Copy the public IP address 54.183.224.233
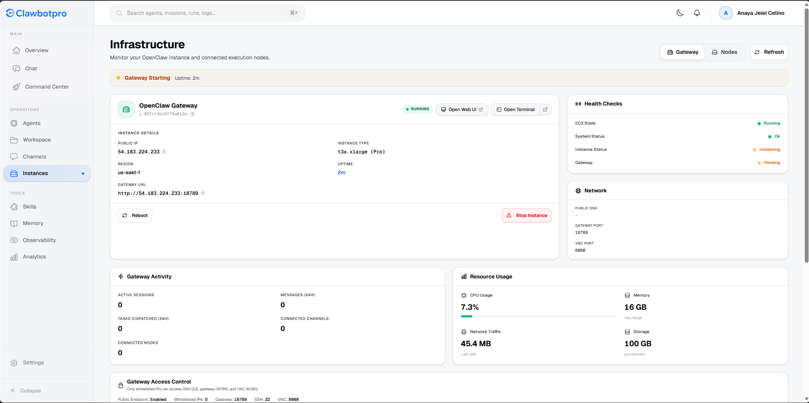The image size is (809, 403). 164,152
